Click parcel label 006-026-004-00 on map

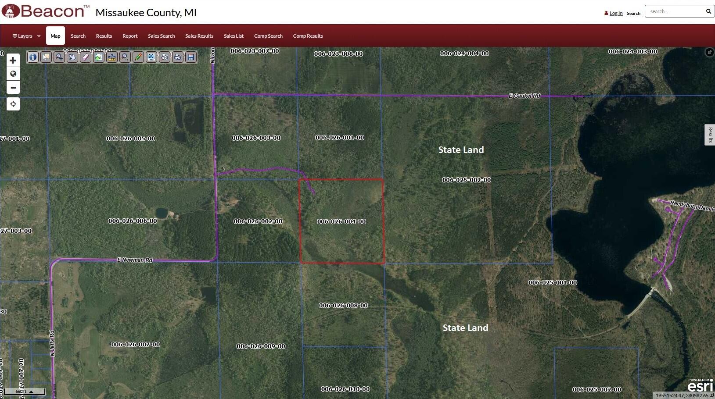click(341, 221)
